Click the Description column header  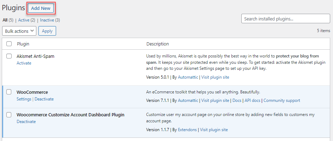(x=158, y=44)
